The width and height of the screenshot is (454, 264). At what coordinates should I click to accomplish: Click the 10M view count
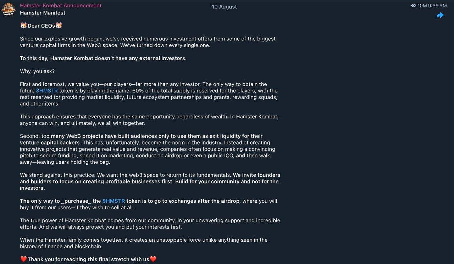[x=422, y=6]
